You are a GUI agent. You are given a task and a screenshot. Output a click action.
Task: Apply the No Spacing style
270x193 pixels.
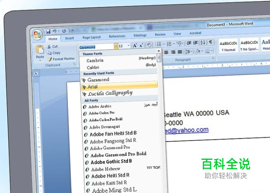pos(249,45)
